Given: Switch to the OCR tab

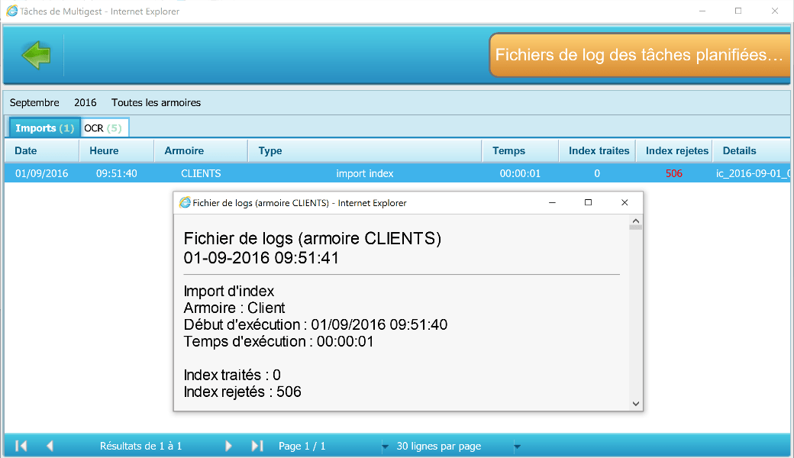Looking at the screenshot, I should coord(103,127).
